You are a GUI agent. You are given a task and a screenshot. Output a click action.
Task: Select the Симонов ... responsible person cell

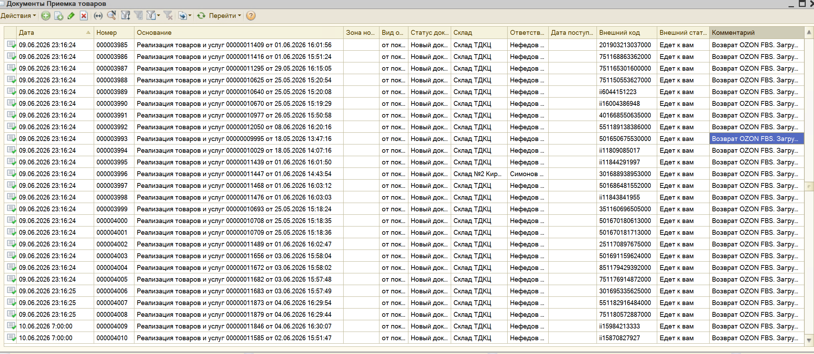click(x=528, y=174)
